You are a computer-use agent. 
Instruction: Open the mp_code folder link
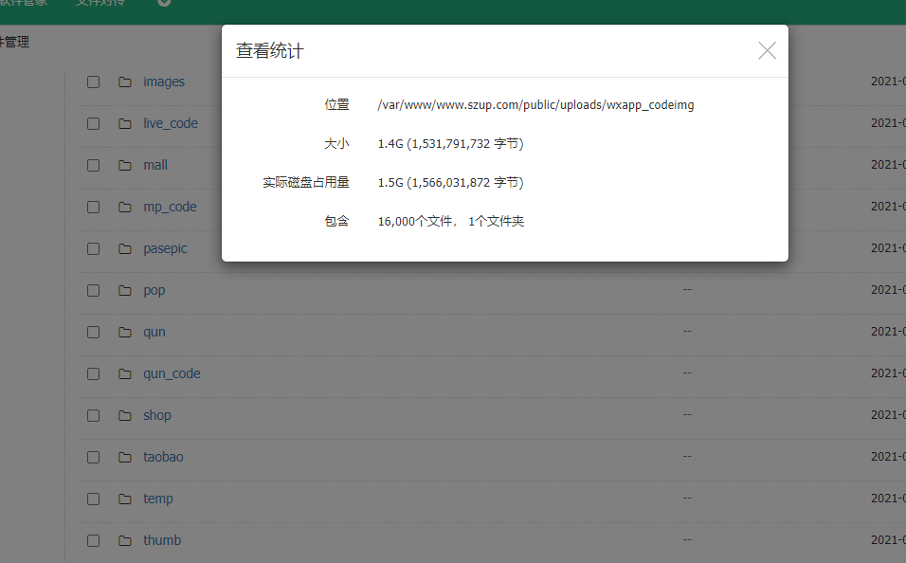[x=170, y=208]
